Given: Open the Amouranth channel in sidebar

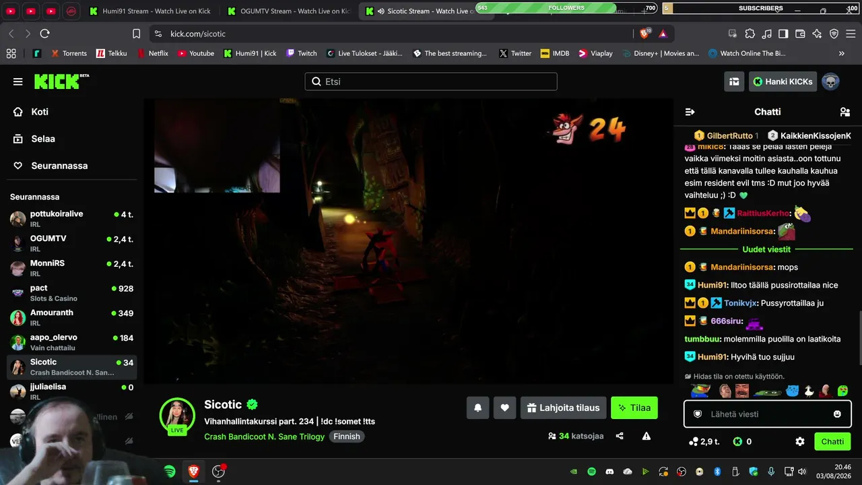Looking at the screenshot, I should [x=71, y=317].
